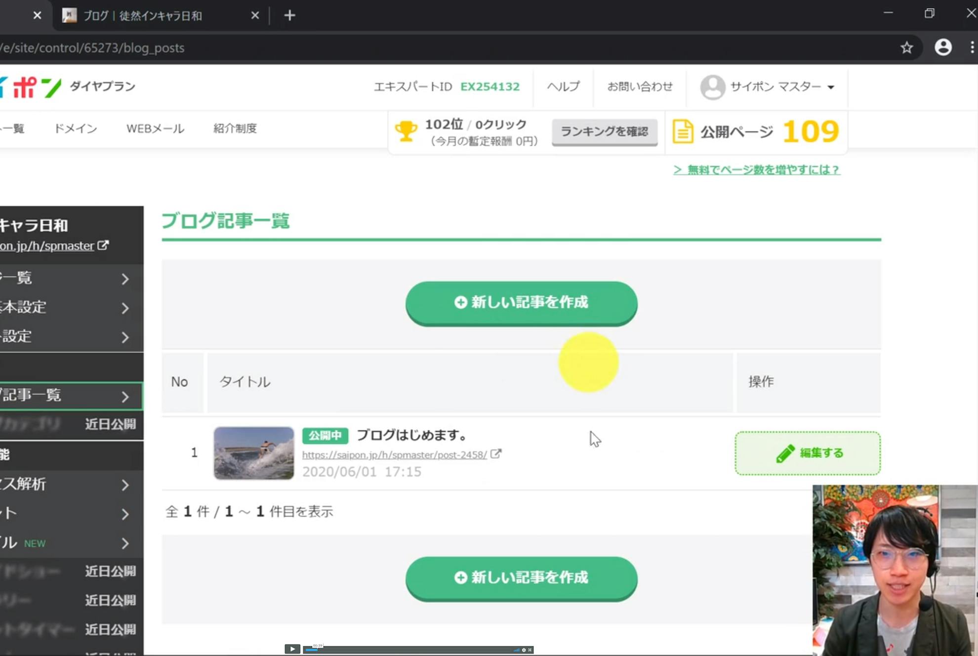Click the top 新しい記事を作成 button

[521, 303]
